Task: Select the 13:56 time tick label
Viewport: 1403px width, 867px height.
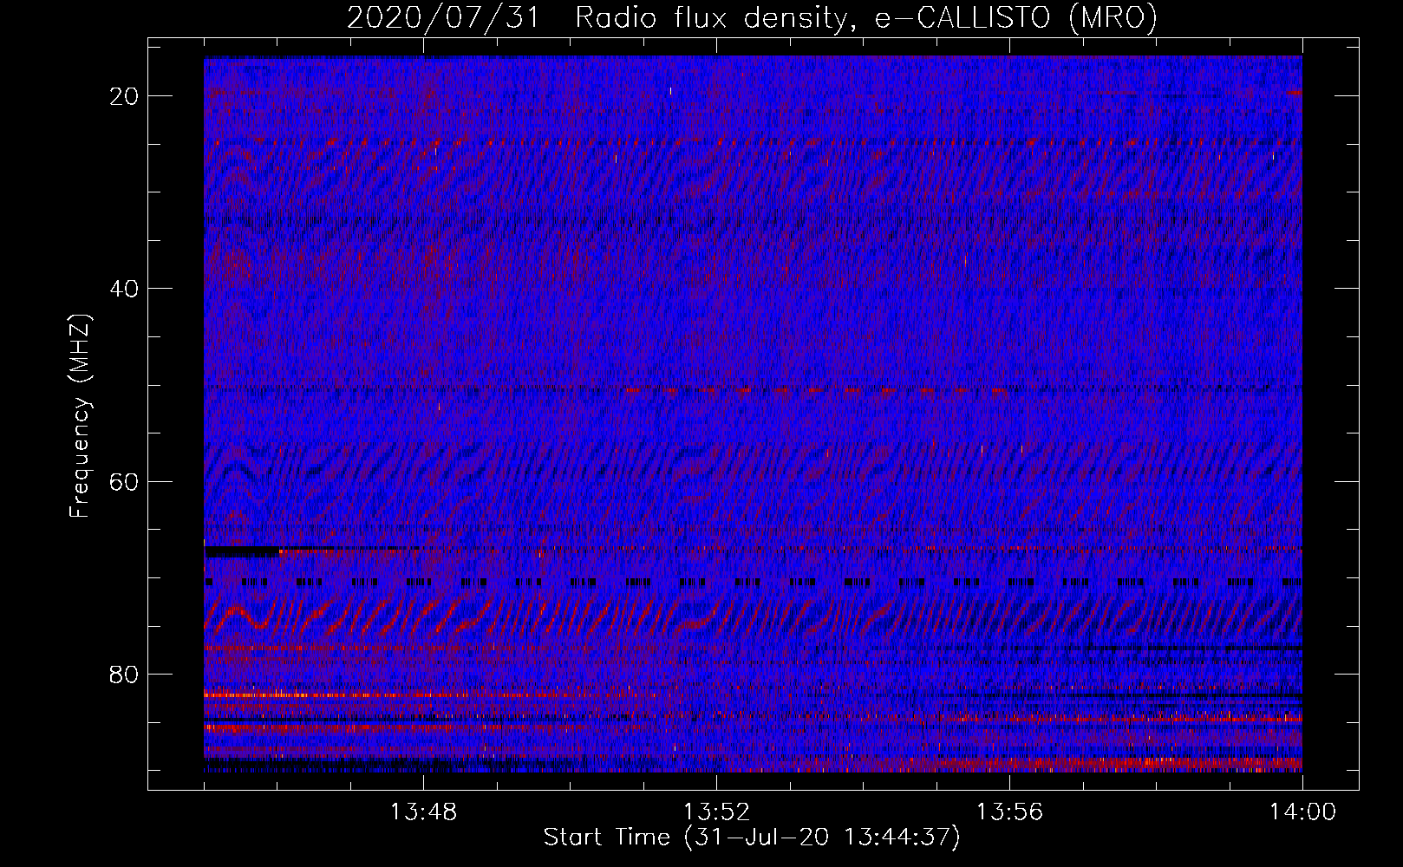Action: coord(1009,812)
